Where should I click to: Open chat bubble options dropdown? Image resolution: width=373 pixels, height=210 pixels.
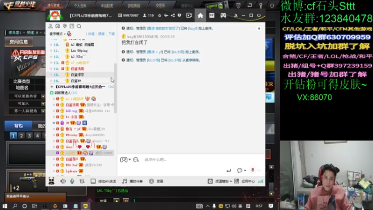point(242,170)
